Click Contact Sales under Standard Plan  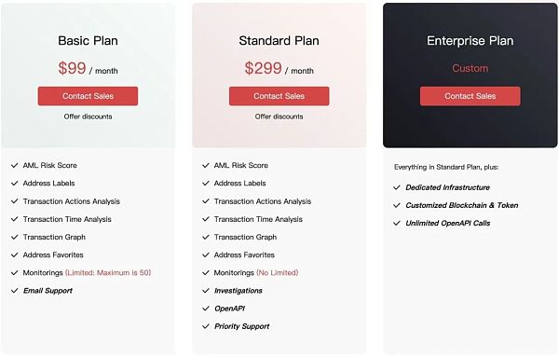point(279,96)
